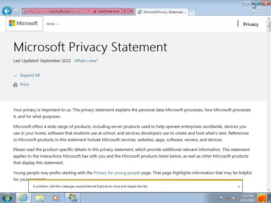271x203 pixels.
Task: Dismiss the tab recovery notification bar
Action: coord(238,186)
